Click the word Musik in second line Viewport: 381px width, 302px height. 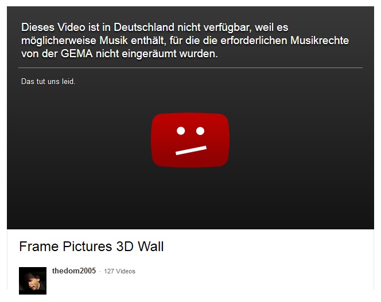114,41
